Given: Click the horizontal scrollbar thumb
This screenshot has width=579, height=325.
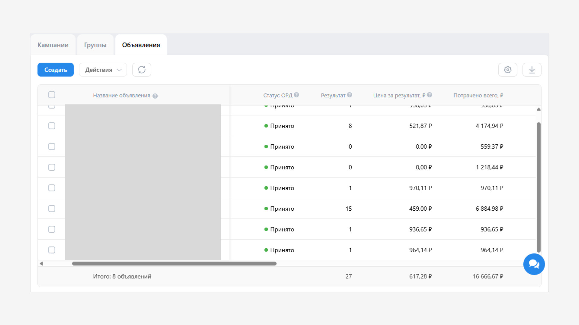Looking at the screenshot, I should coord(174,264).
